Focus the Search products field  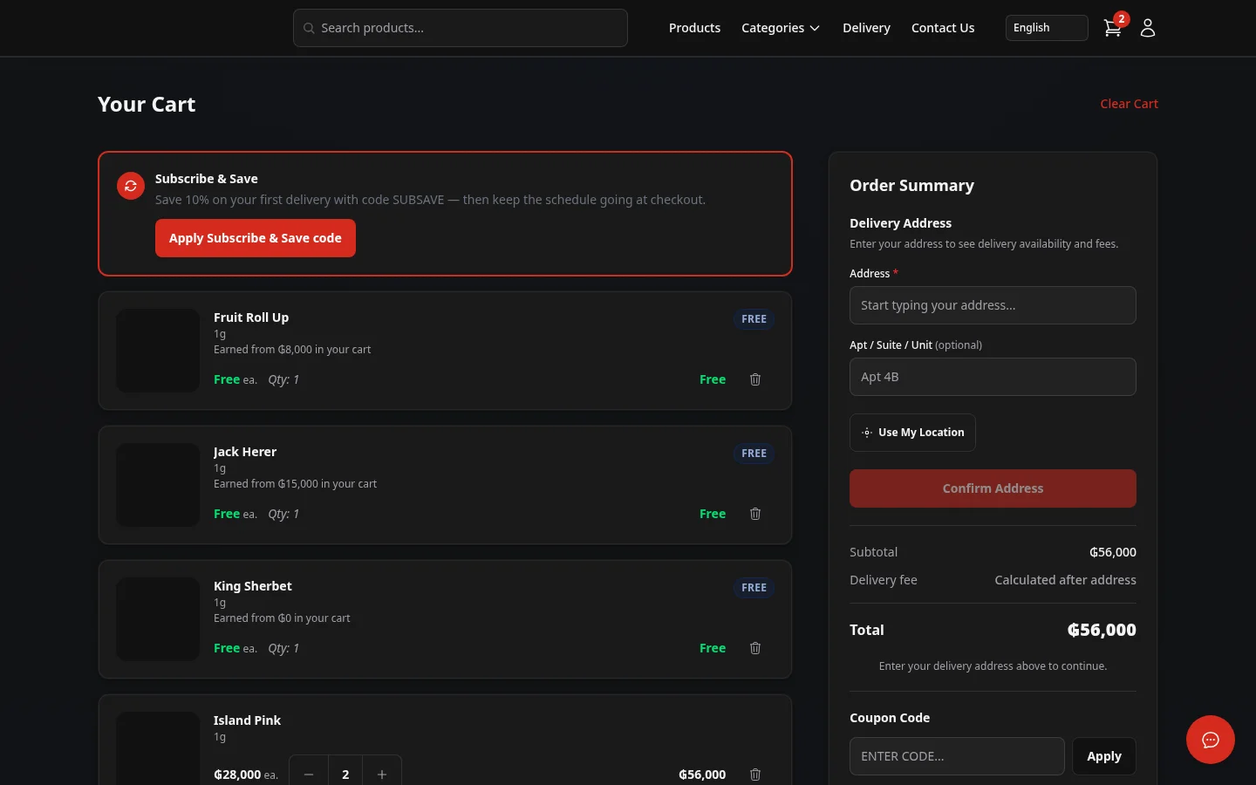pyautogui.click(x=461, y=28)
